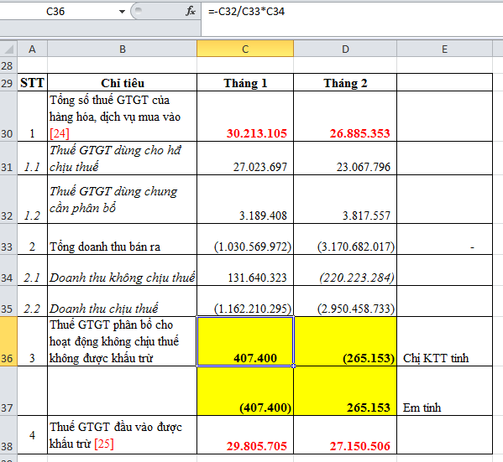Click the red value 27.150.506
This screenshot has height=462, width=503.
(x=360, y=446)
